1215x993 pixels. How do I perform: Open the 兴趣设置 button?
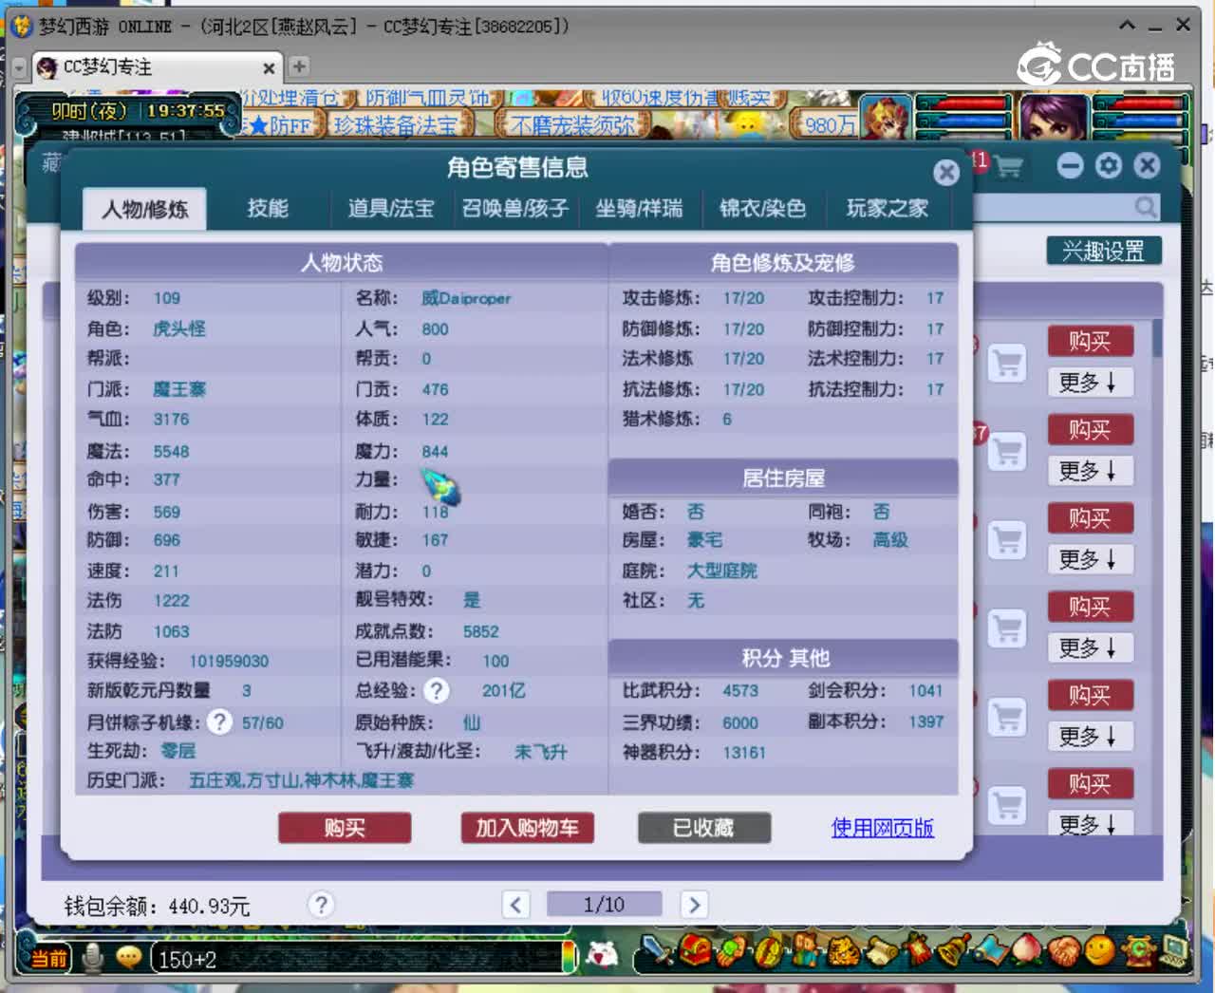(1103, 251)
